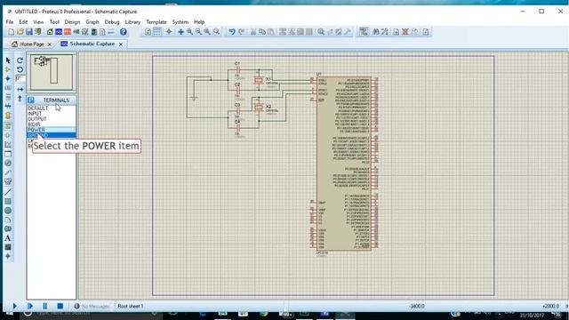Select the Component Mode tool
Image resolution: width=569 pixels, height=320 pixels.
click(8, 69)
